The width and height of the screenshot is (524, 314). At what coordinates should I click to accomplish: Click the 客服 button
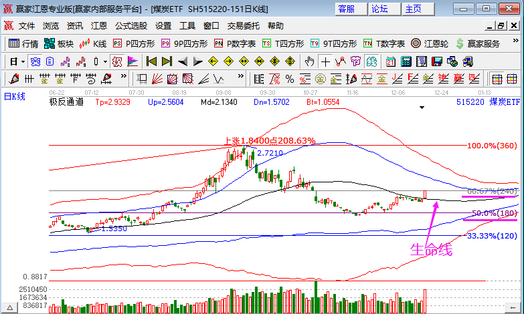click(351, 9)
